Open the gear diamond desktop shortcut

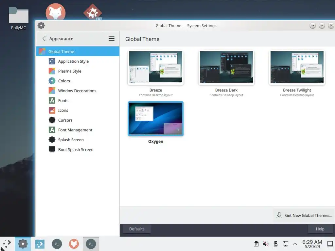(93, 12)
